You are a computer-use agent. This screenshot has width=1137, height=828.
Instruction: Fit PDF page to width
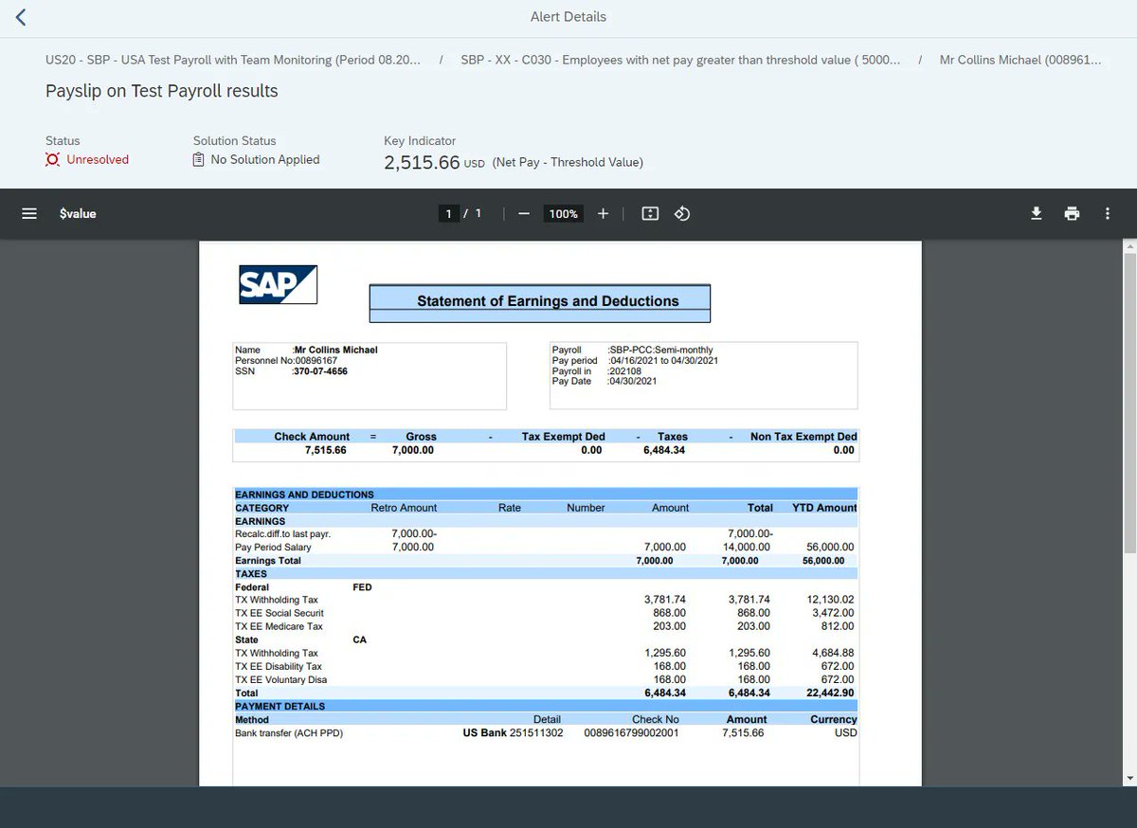tap(650, 214)
